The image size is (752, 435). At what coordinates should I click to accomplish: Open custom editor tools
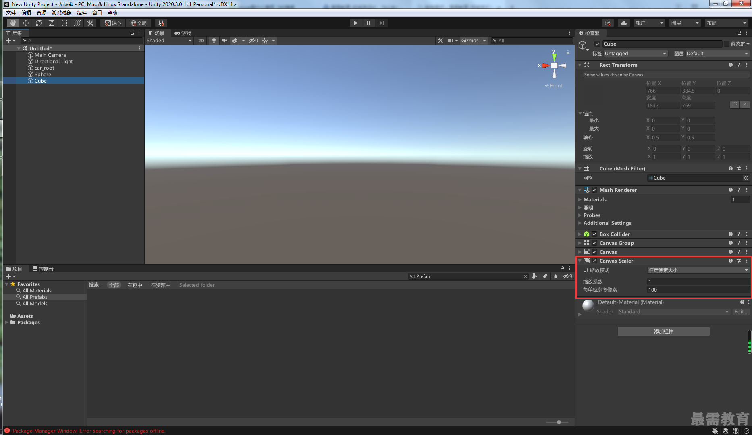coord(90,23)
